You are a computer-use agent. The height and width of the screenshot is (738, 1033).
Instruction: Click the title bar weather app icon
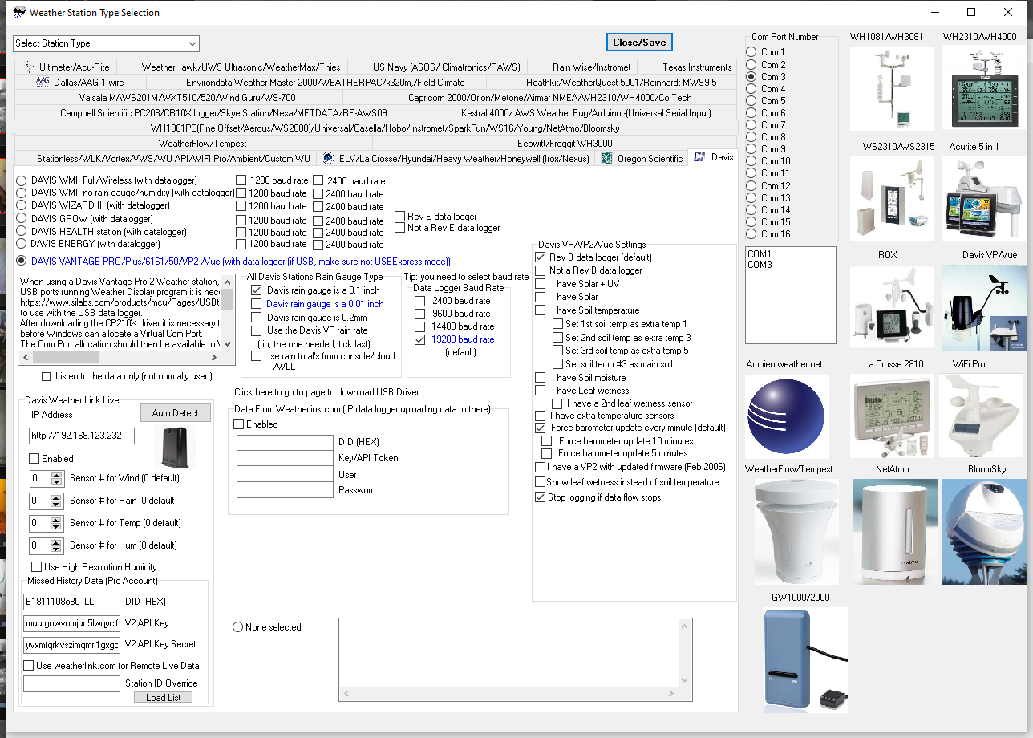tap(19, 12)
